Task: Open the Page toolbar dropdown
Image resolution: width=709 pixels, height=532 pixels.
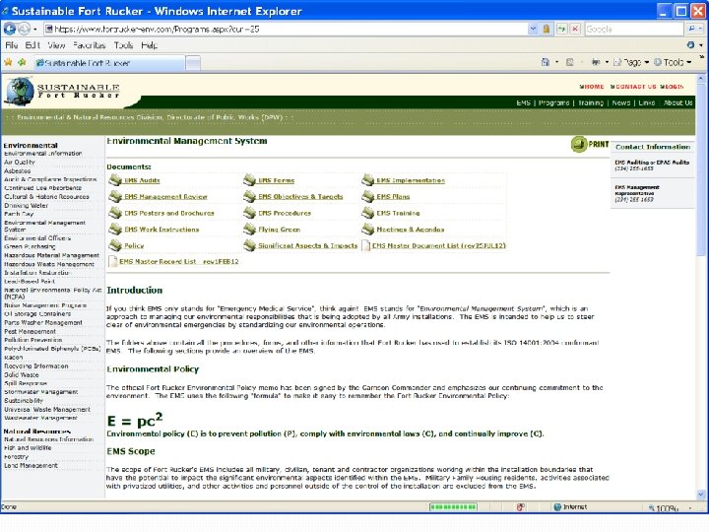Action: 631,62
